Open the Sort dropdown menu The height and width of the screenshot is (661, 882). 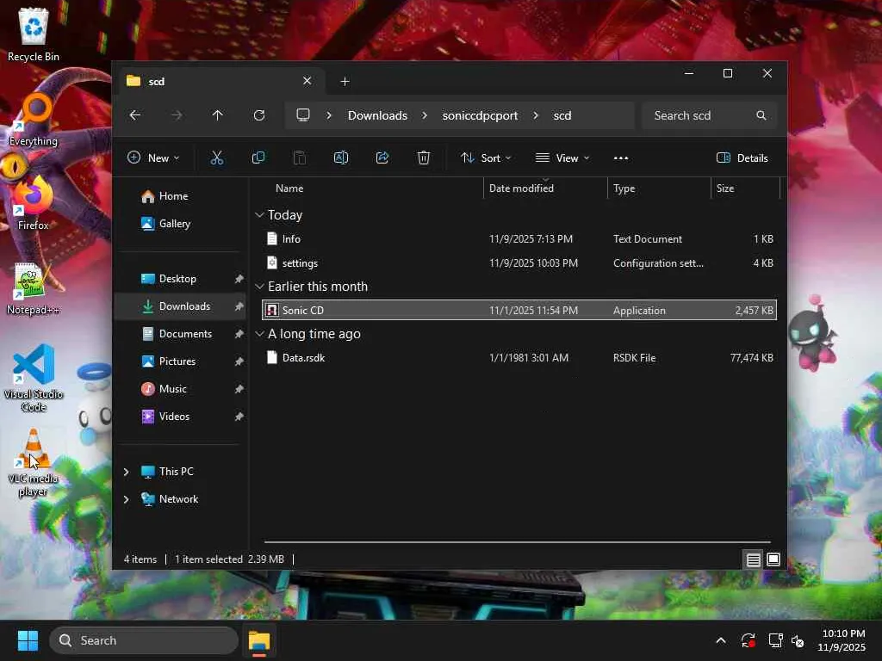pyautogui.click(x=486, y=158)
